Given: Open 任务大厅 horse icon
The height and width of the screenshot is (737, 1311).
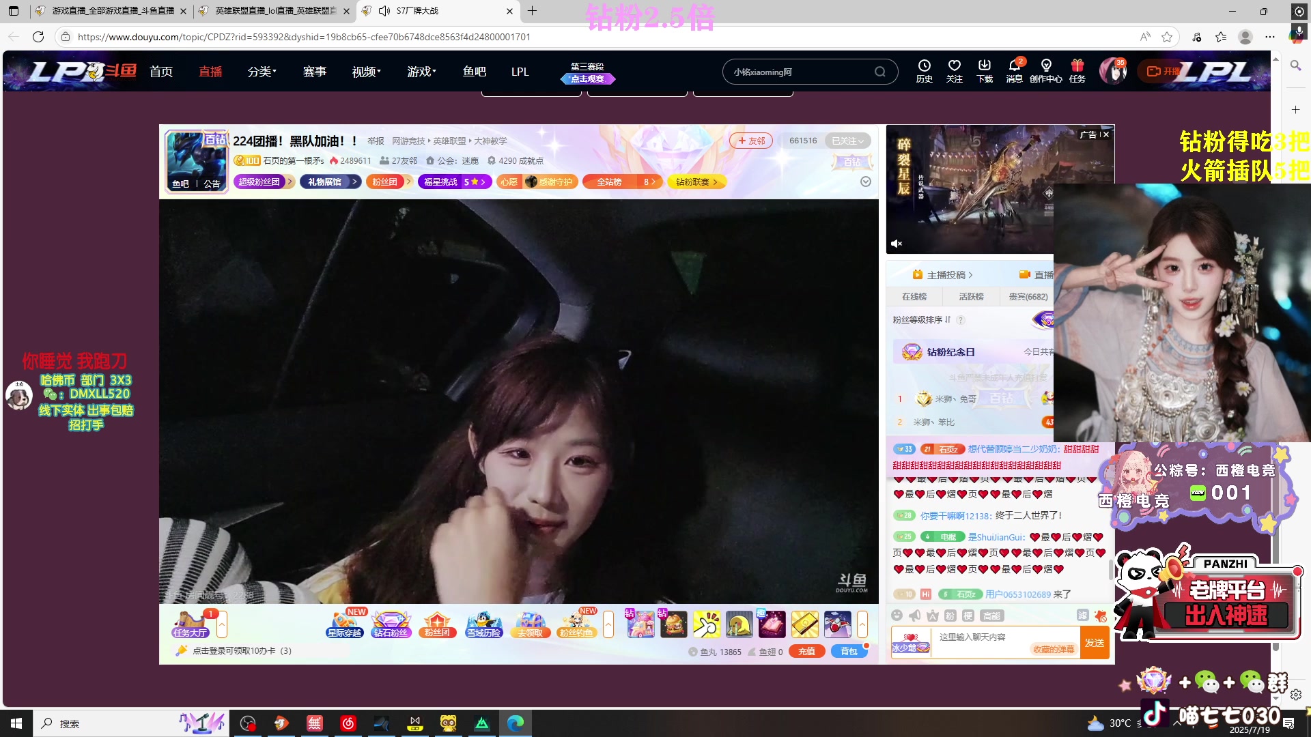Looking at the screenshot, I should (190, 624).
